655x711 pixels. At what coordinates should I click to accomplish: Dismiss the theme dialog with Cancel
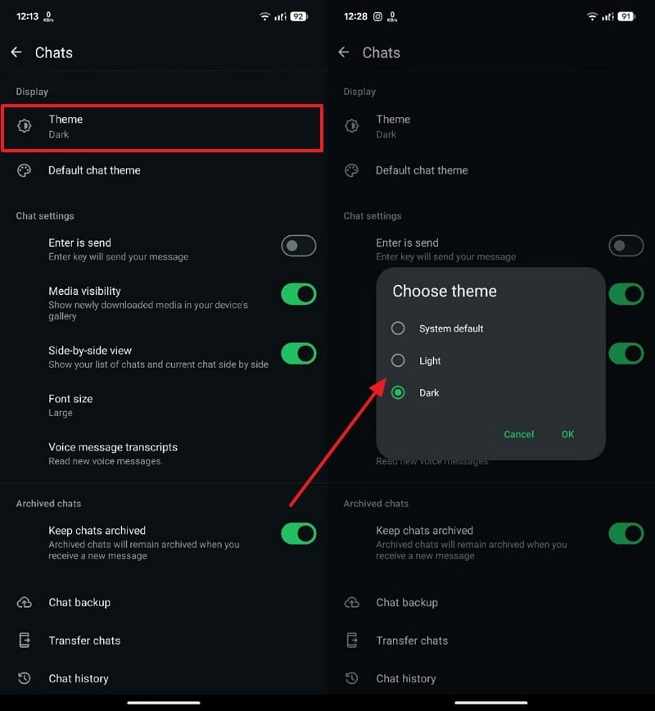pos(518,434)
